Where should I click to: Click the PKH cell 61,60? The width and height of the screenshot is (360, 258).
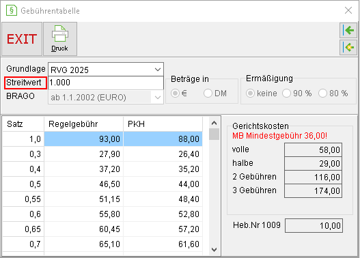(x=163, y=244)
